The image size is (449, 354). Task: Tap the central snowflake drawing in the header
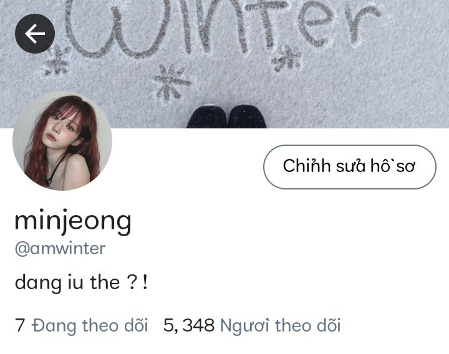pyautogui.click(x=172, y=83)
